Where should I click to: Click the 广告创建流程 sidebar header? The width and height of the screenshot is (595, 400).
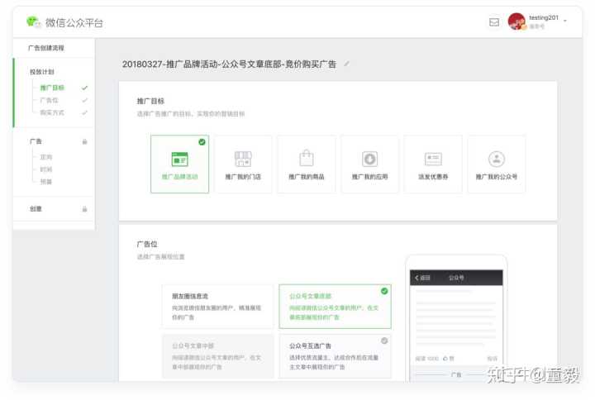(x=46, y=48)
